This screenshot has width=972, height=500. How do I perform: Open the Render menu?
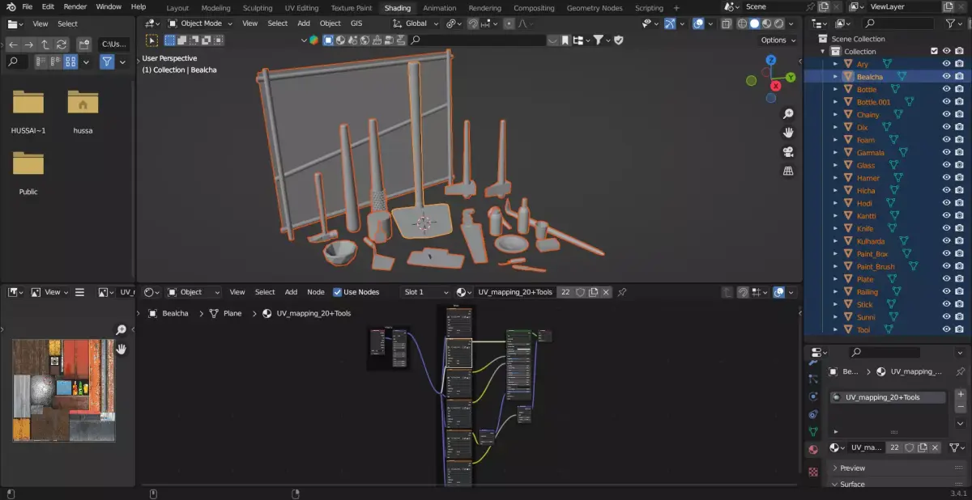coord(75,6)
